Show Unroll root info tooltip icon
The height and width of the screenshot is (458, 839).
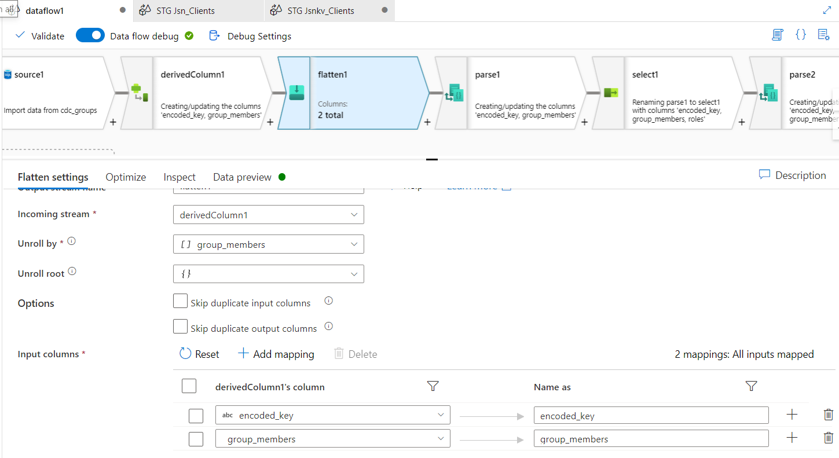(x=72, y=271)
